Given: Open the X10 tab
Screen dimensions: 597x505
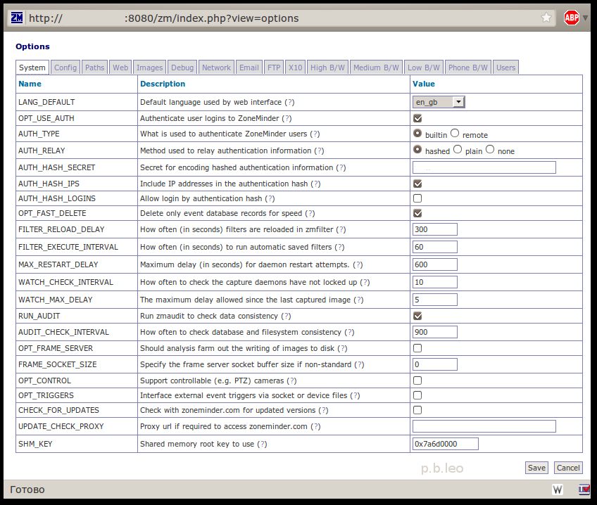Looking at the screenshot, I should click(x=295, y=68).
